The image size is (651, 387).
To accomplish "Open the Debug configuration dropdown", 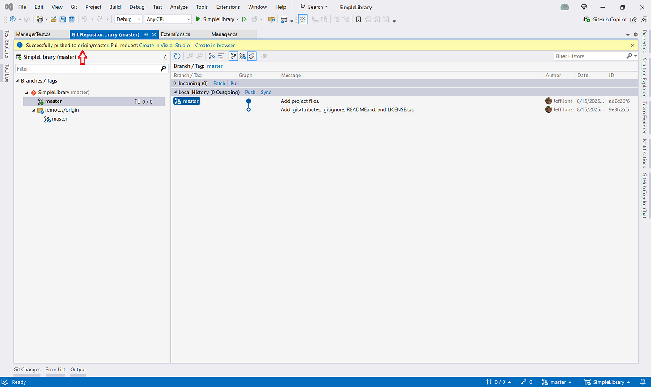I will [x=128, y=19].
